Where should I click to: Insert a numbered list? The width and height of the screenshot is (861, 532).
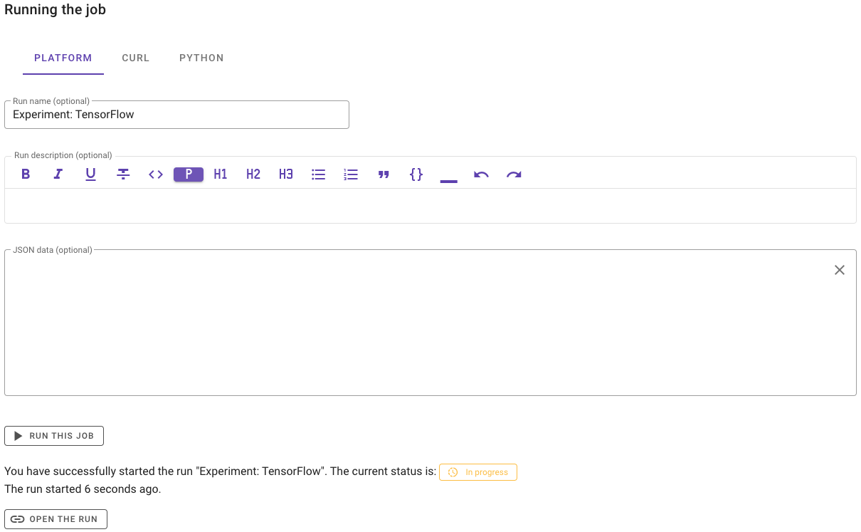pos(351,174)
